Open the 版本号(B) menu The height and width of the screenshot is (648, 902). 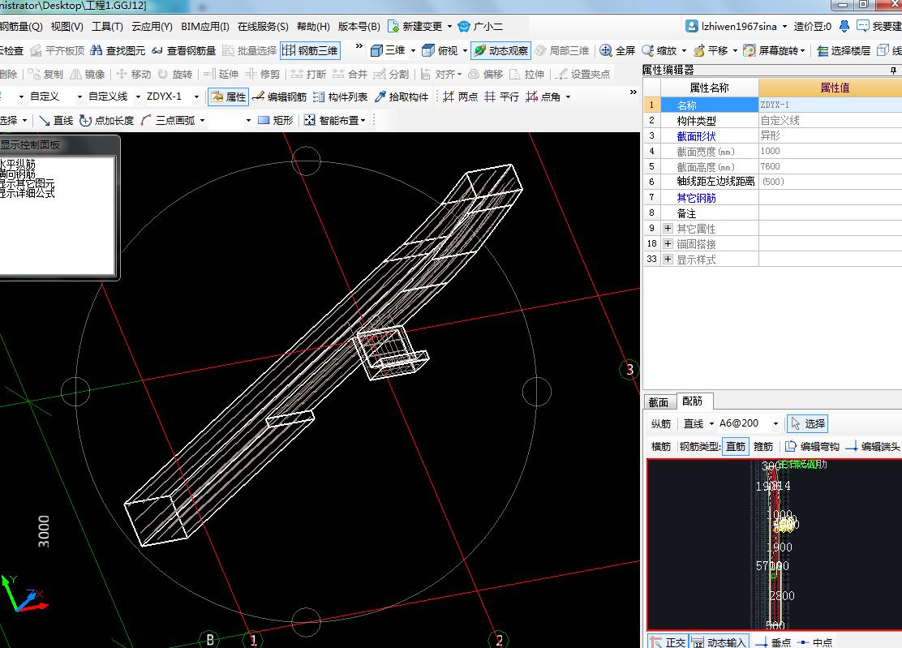[x=359, y=27]
